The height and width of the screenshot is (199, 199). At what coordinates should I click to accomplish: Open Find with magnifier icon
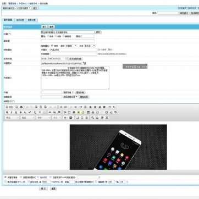92,118
